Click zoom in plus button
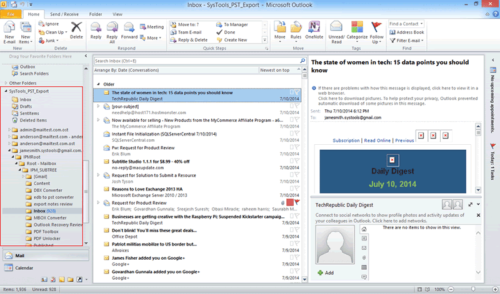The image size is (500, 294). (495, 289)
